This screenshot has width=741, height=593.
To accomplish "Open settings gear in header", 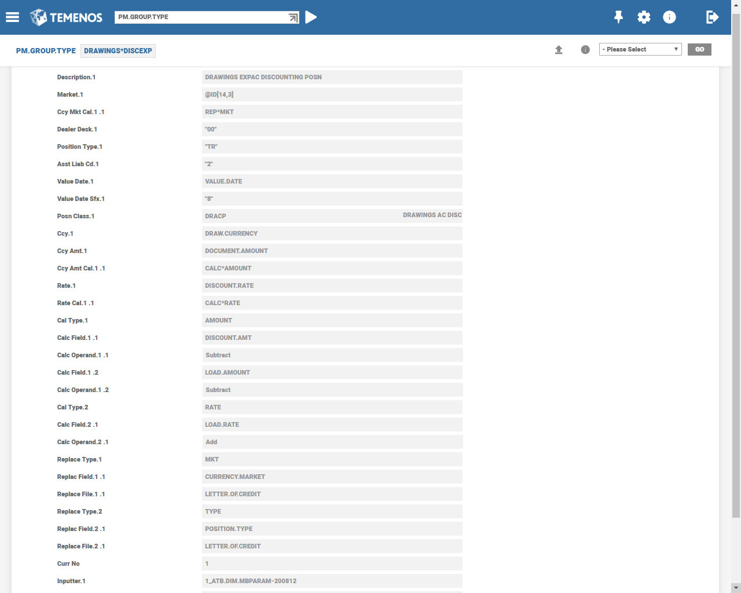I will pos(644,17).
